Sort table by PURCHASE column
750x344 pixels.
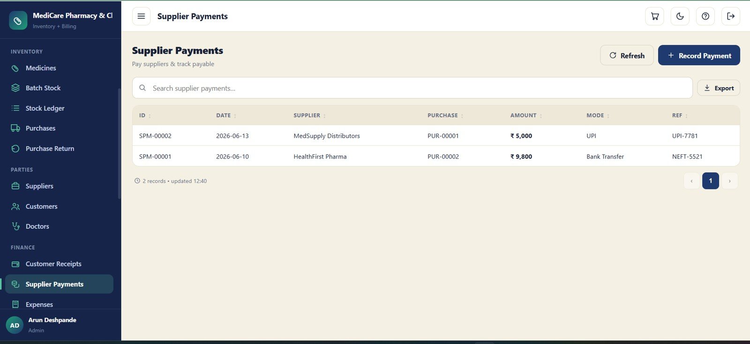(x=445, y=115)
